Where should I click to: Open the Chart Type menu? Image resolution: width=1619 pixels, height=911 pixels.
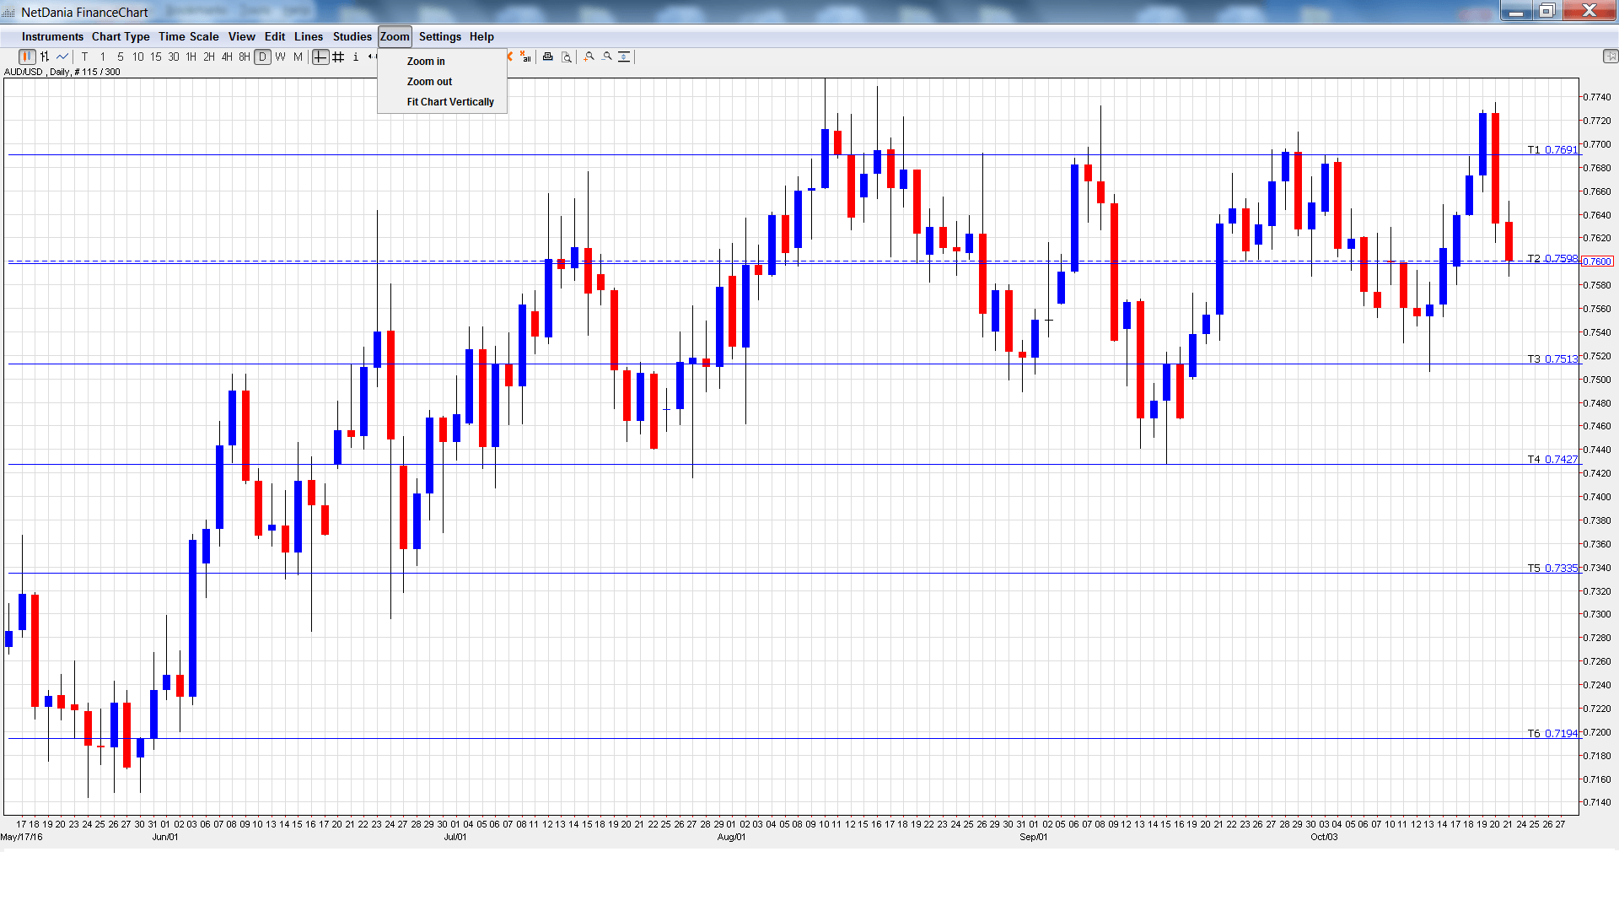point(121,37)
